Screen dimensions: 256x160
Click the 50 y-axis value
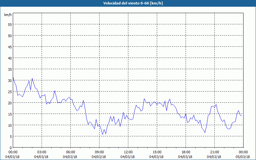(x=10, y=36)
